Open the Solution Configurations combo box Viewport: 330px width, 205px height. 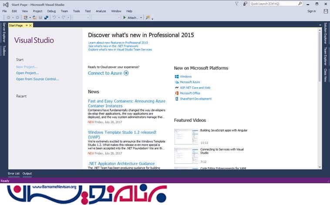(x=81, y=18)
